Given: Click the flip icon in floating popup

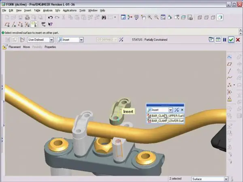Looking at the screenshot, I should (x=177, y=110).
